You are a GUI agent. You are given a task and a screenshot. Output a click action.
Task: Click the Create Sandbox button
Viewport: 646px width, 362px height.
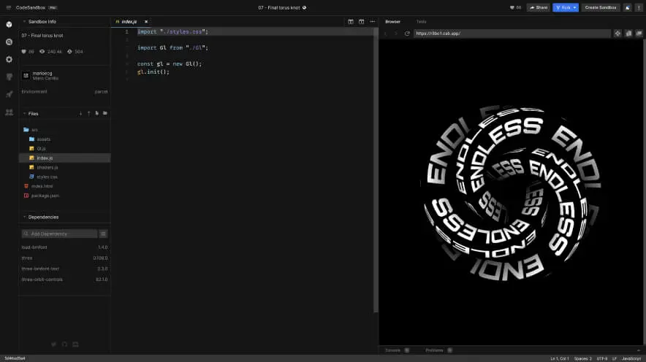point(601,7)
